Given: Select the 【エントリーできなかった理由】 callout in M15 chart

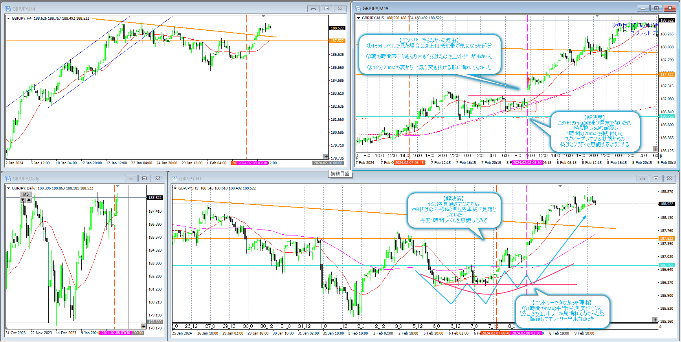Looking at the screenshot, I should [x=429, y=54].
